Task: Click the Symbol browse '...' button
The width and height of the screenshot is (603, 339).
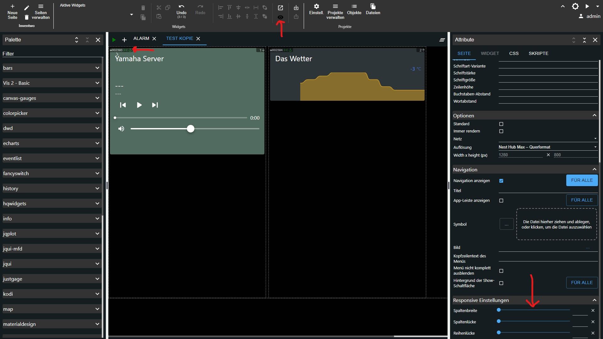Action: click(506, 224)
